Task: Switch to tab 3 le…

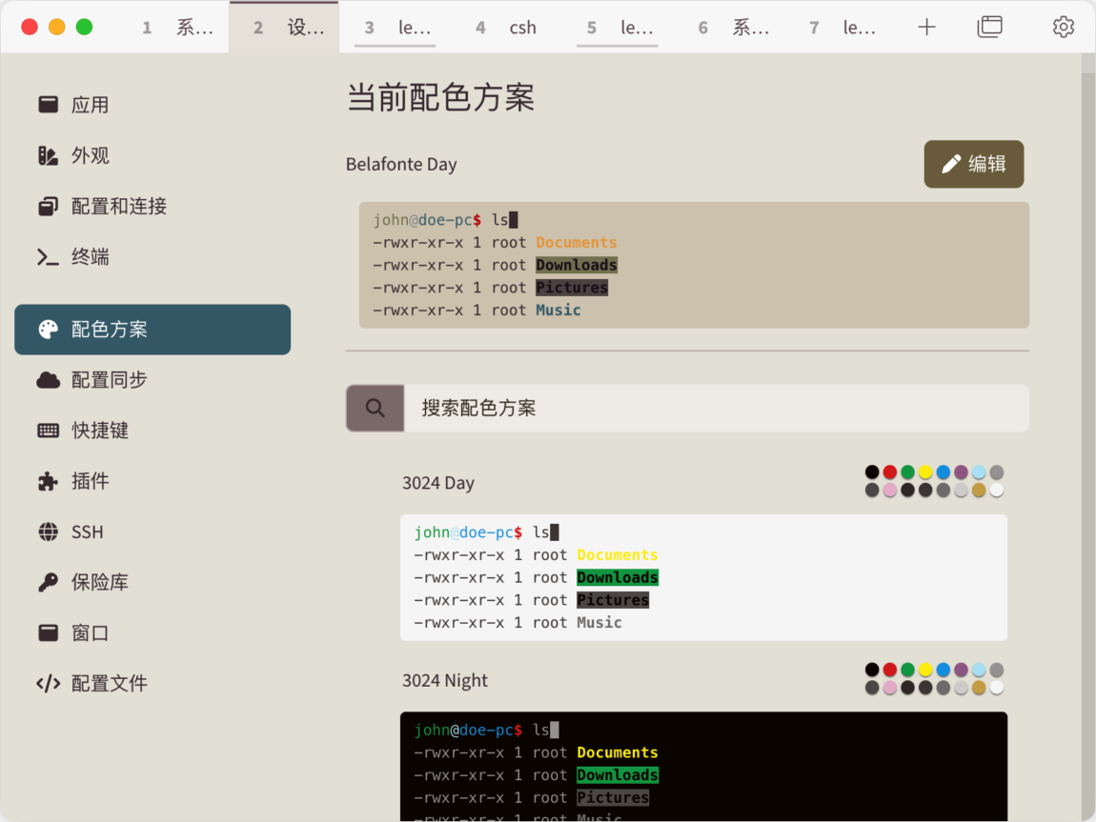Action: coord(396,28)
